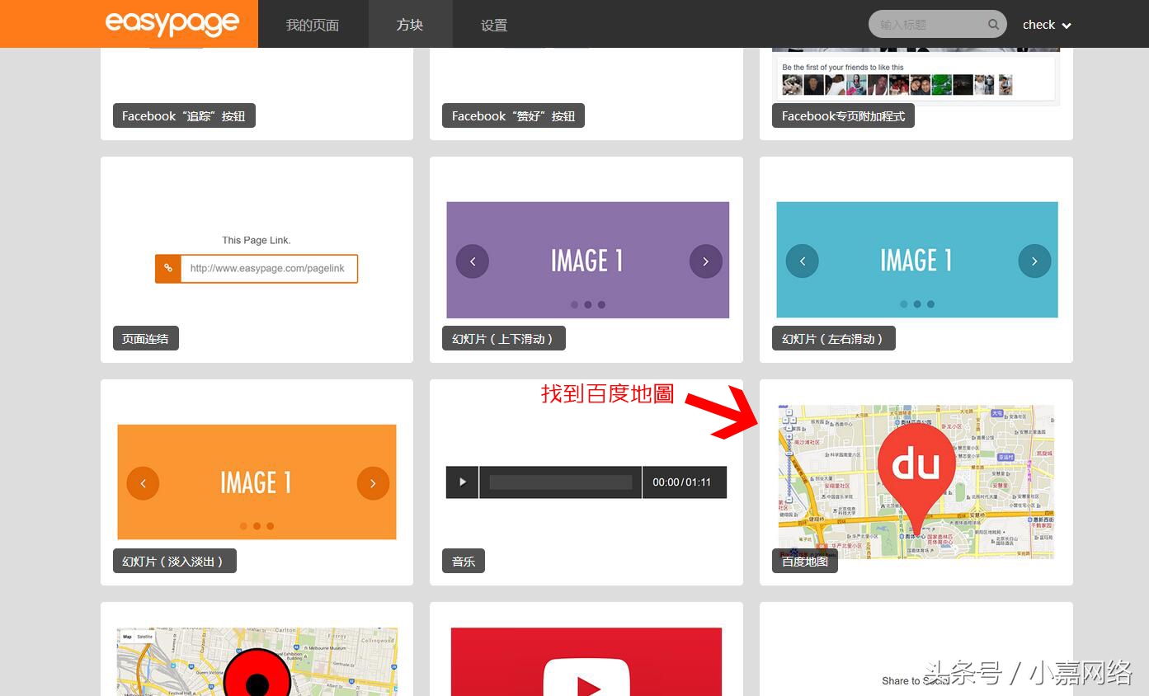Image resolution: width=1149 pixels, height=696 pixels.
Task: Click the title search input field
Action: click(928, 25)
